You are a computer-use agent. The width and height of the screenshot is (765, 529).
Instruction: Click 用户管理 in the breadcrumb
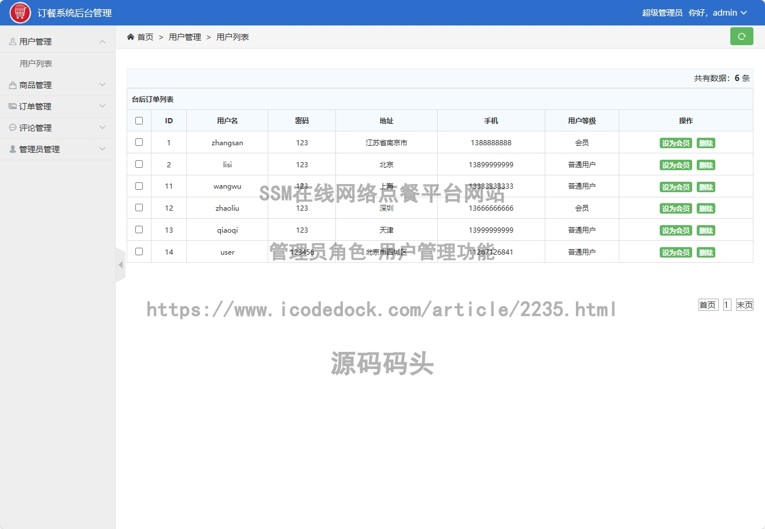click(x=185, y=37)
